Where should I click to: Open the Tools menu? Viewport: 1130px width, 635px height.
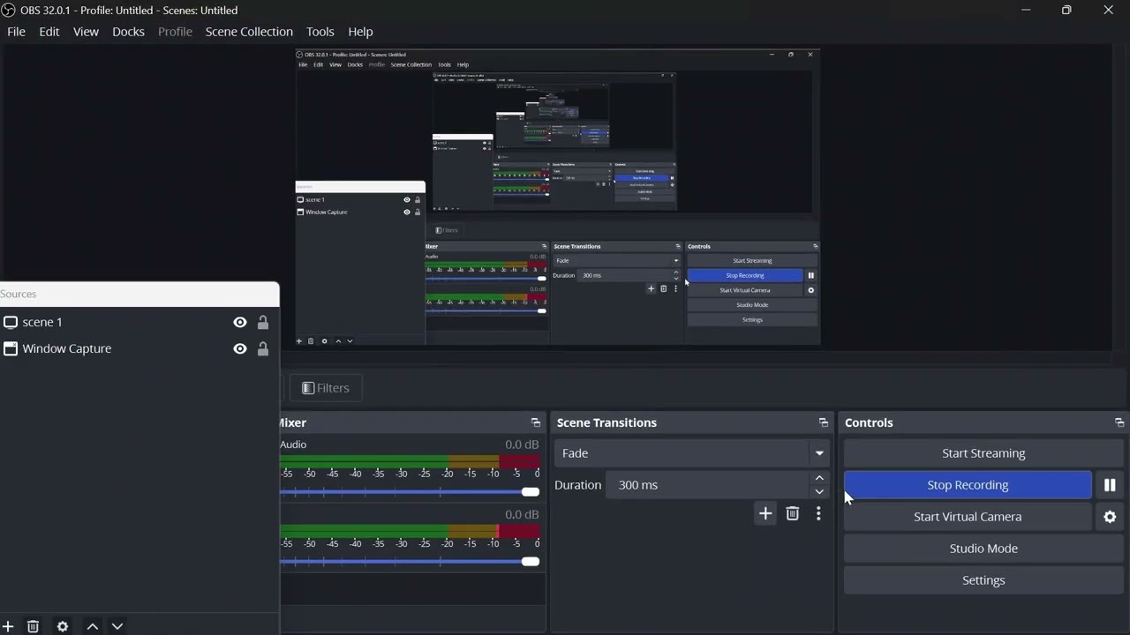click(320, 32)
